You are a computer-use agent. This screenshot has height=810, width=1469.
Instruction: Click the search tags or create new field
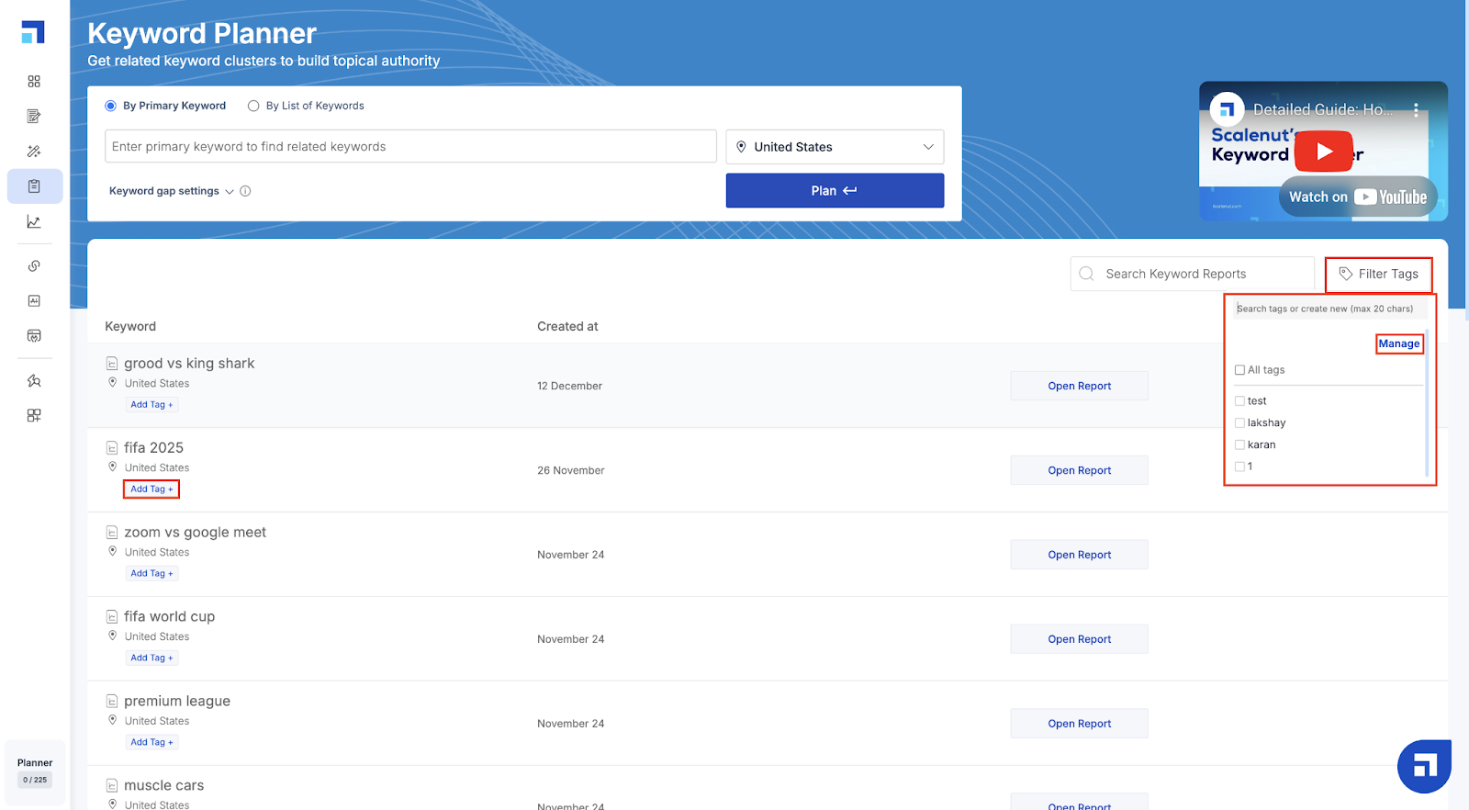1329,309
